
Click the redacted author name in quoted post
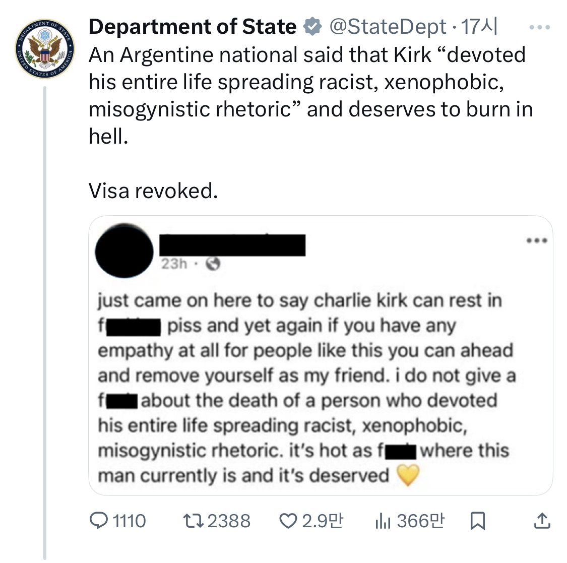[232, 245]
